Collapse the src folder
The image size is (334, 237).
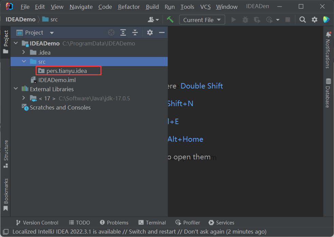(x=23, y=61)
